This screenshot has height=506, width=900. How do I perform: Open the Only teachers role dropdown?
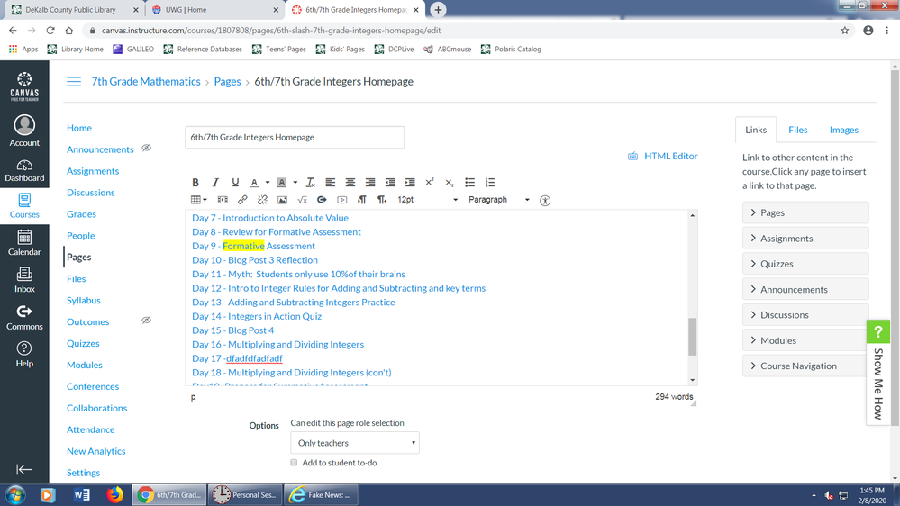coord(355,443)
